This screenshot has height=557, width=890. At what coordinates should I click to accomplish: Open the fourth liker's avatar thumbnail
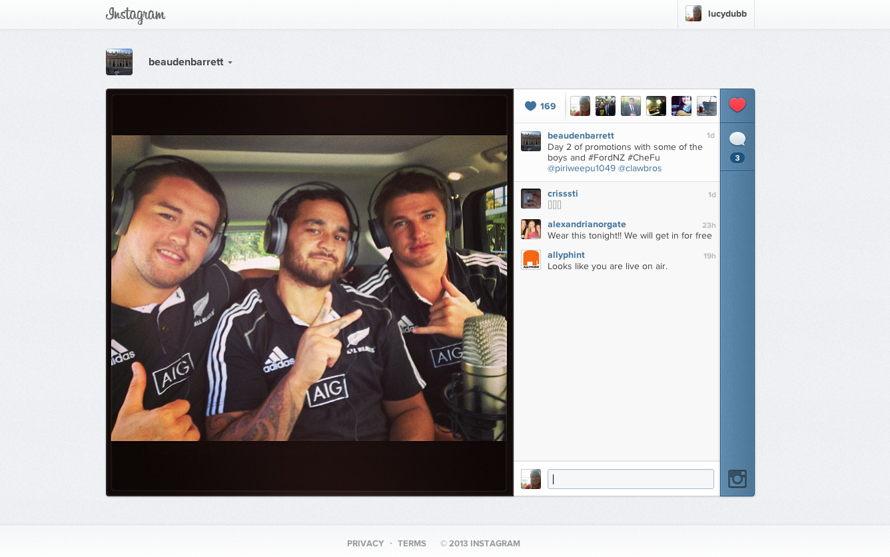coord(656,106)
